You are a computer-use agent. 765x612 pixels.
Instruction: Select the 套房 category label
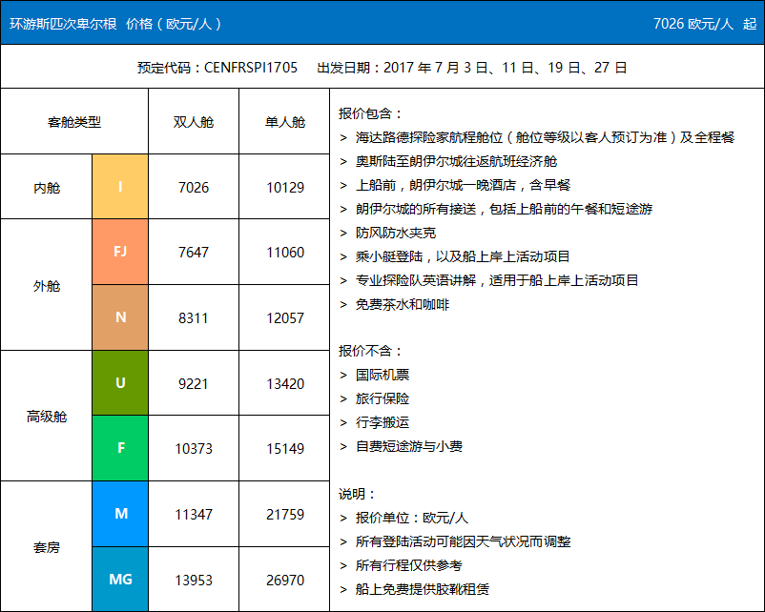47,547
